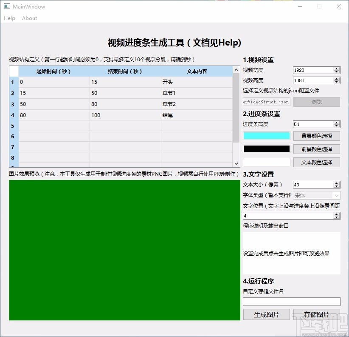349x337 pixels.
Task: Click the table scrollbar down arrow
Action: (x=236, y=163)
